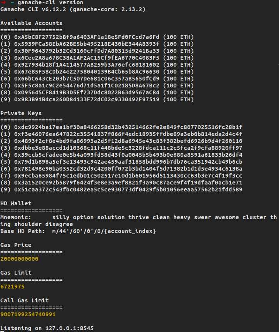279x332 pixels.
Task: Click the "ganache-cli version" command text
Action: (x=50, y=3)
